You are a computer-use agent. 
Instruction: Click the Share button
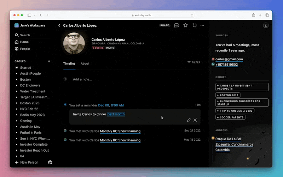click(164, 25)
